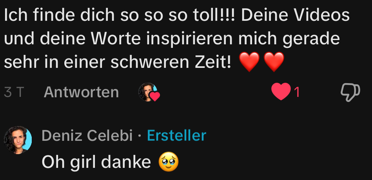The height and width of the screenshot is (180, 372).
Task: Select the reply text Oh girl danke
Action: pyautogui.click(x=96, y=162)
